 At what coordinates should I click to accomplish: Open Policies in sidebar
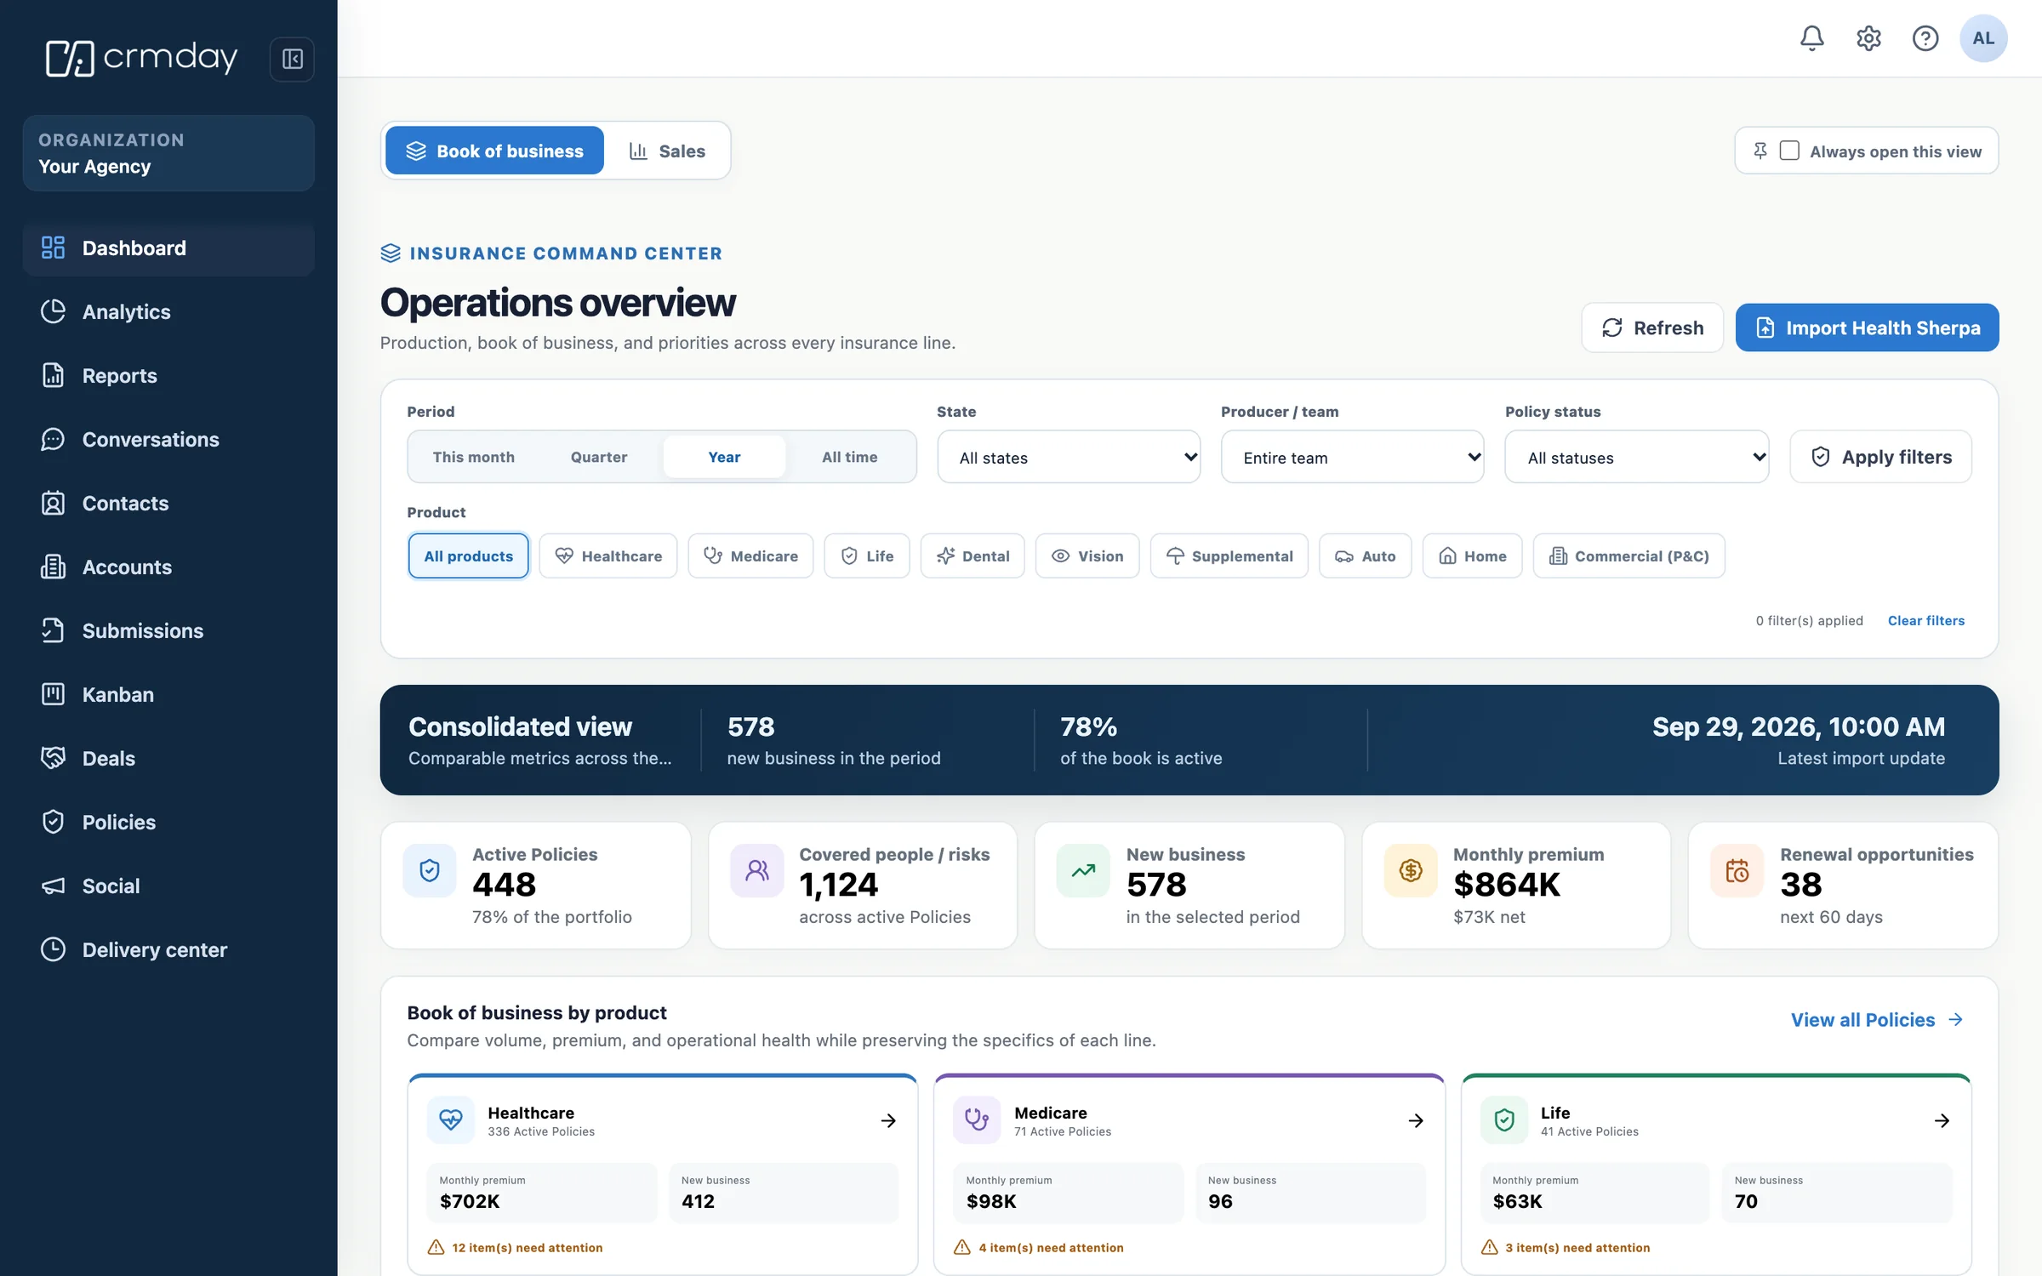(x=168, y=822)
